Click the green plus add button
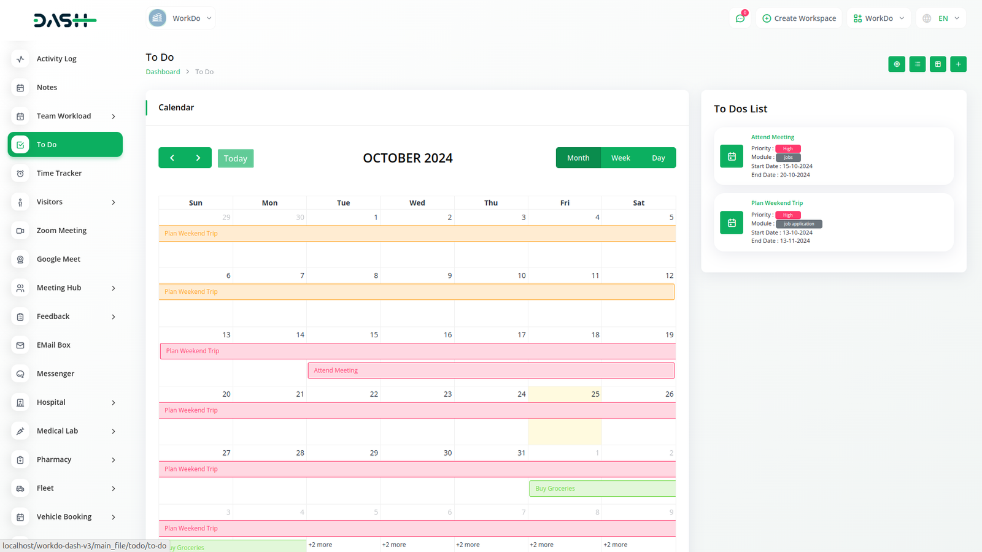 [x=958, y=64]
